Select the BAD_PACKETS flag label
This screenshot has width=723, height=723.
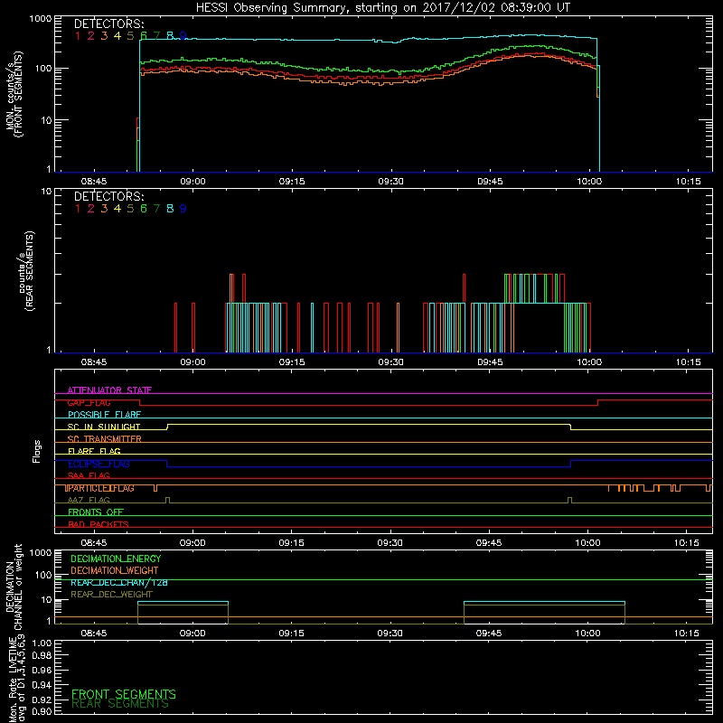coord(99,524)
